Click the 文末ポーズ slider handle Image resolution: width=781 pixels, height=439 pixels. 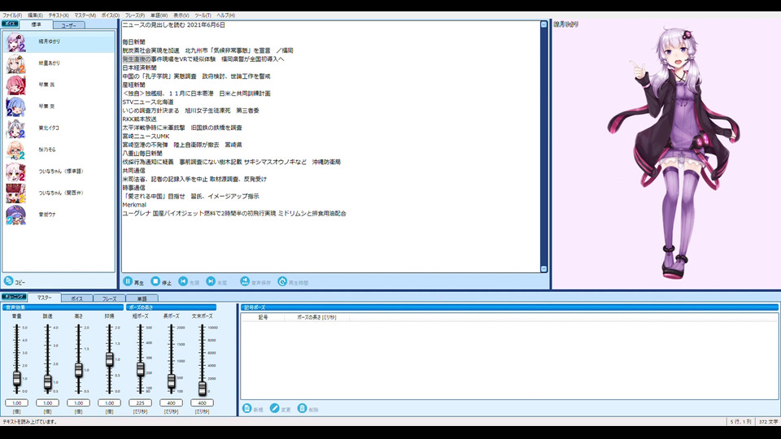(203, 388)
